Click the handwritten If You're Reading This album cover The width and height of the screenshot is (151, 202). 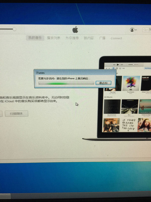tap(128, 125)
